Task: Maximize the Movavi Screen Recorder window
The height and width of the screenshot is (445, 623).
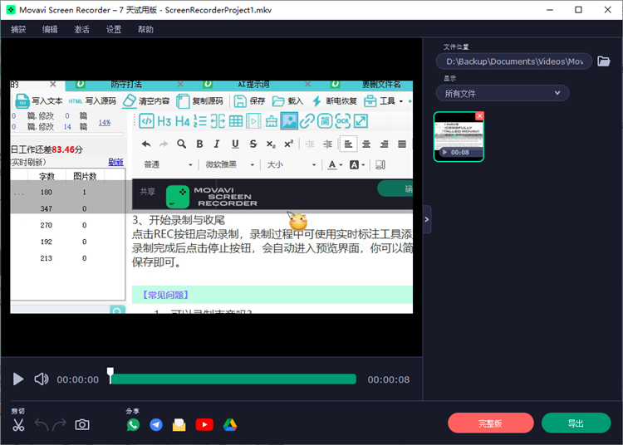Action: coord(578,10)
